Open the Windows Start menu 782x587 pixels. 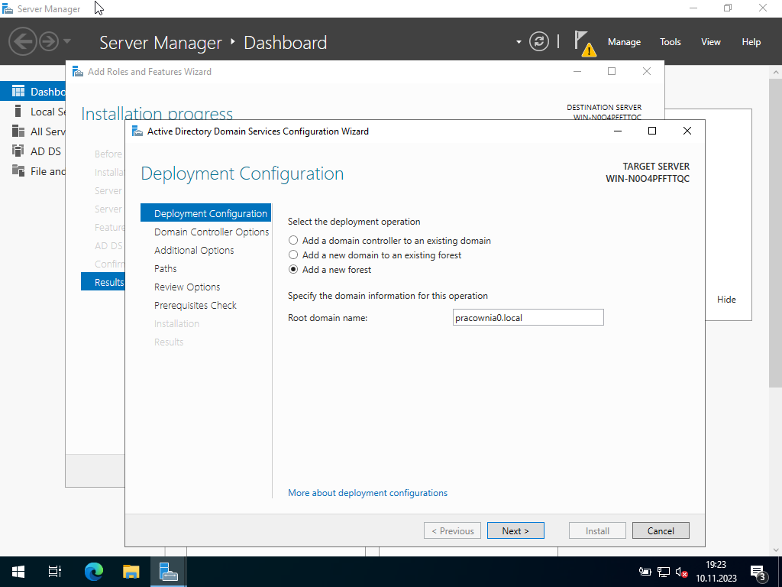point(18,572)
